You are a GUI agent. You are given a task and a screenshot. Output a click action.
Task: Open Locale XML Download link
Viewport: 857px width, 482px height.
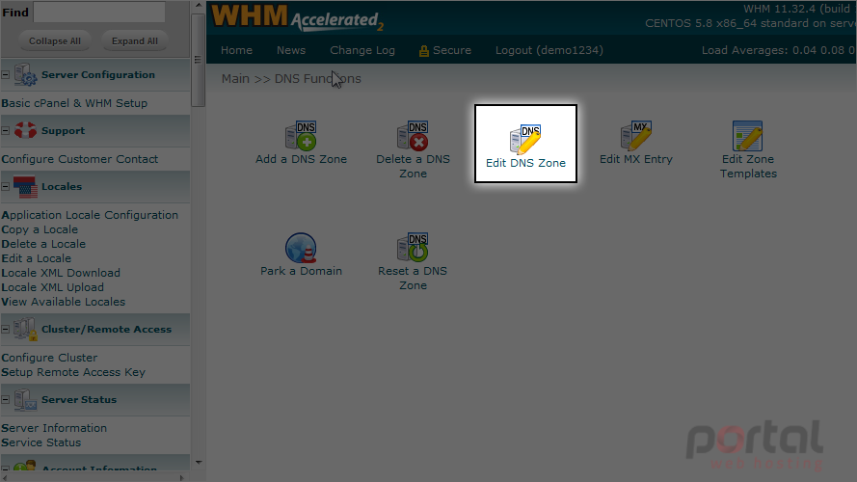[61, 273]
